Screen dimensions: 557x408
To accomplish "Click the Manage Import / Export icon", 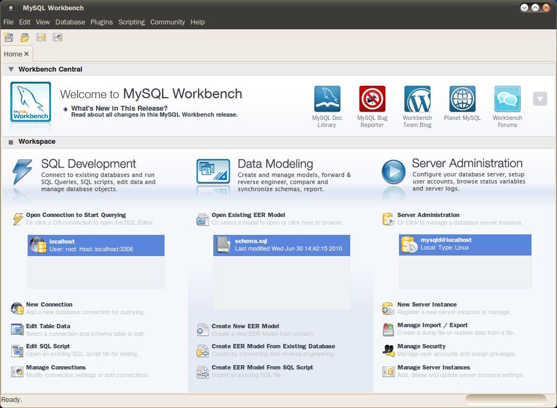I will [388, 329].
